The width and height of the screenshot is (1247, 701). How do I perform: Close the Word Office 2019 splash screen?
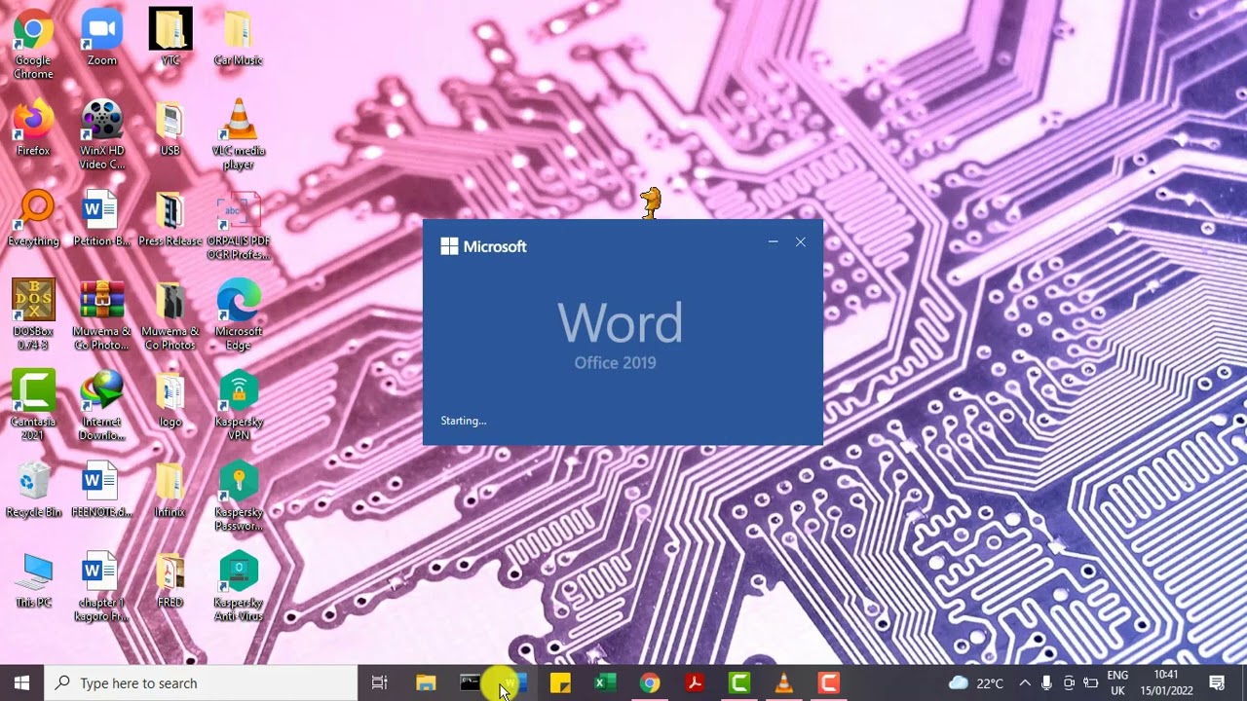pyautogui.click(x=801, y=241)
